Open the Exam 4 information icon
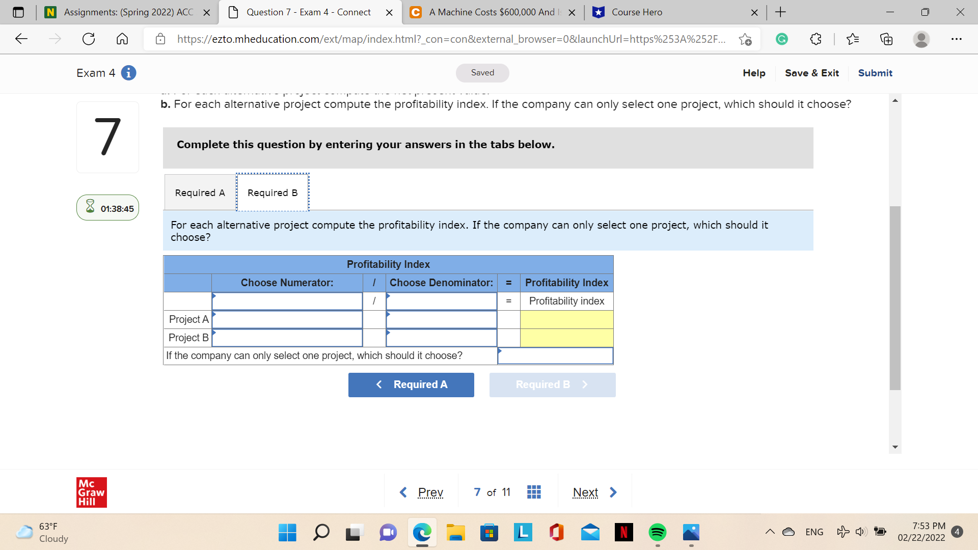Viewport: 978px width, 550px height. pos(128,73)
